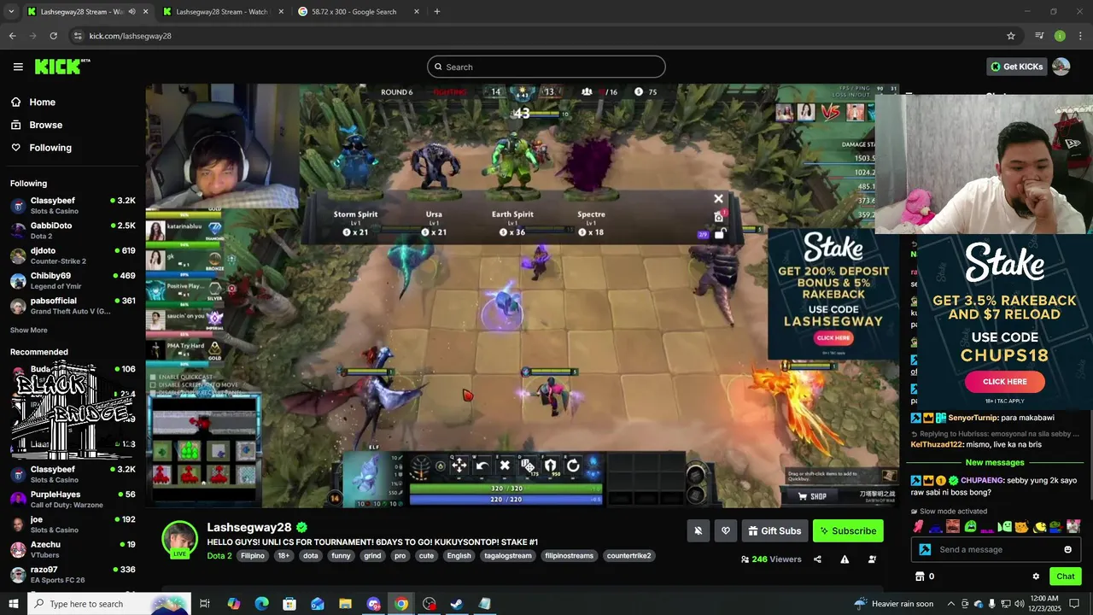
Task: Open a new browser tab
Action: click(437, 12)
